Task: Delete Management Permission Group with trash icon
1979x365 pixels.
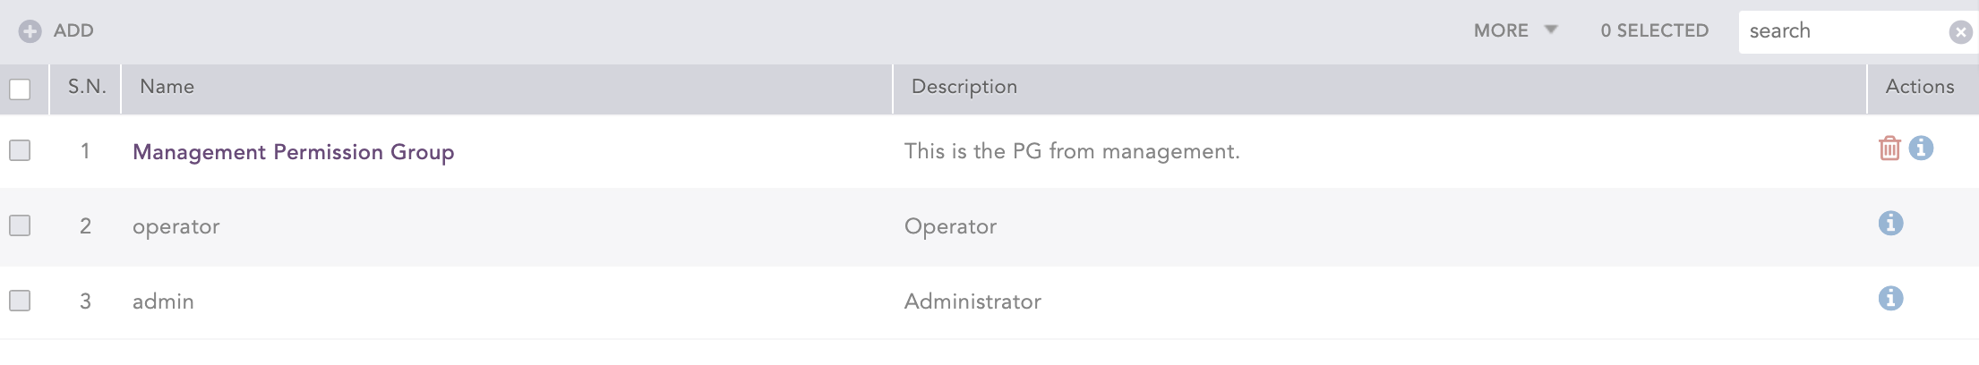Action: click(1889, 149)
